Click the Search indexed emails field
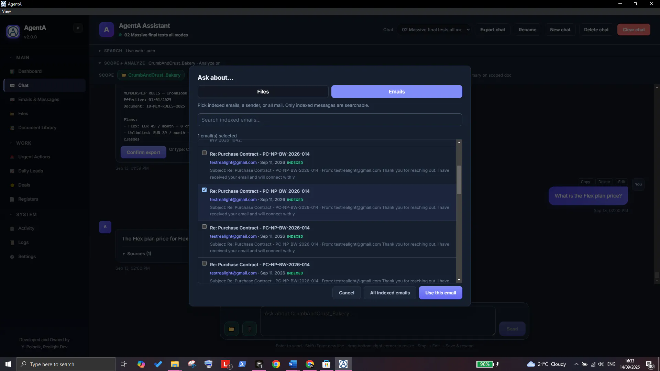 [330, 120]
